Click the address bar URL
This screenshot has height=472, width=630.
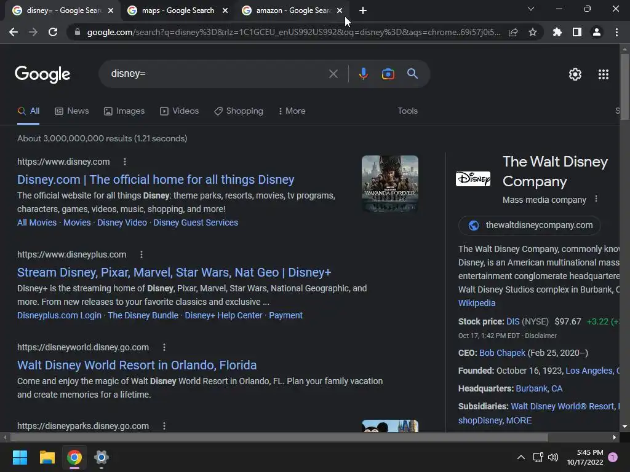click(293, 32)
